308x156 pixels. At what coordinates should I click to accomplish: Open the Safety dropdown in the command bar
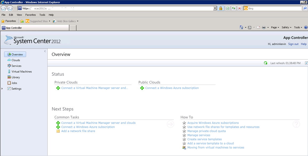point(286,27)
